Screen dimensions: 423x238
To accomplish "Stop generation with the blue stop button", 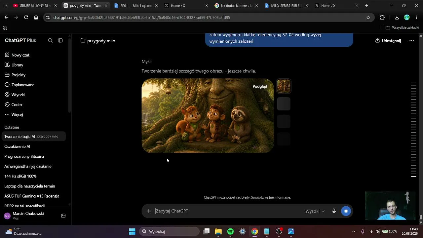I will [346, 211].
